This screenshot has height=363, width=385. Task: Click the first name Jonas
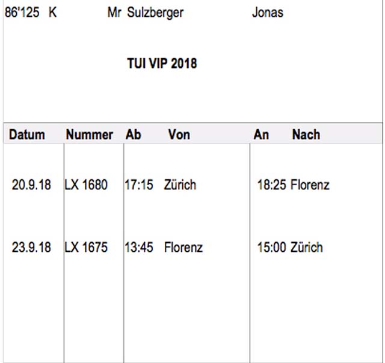[x=268, y=13]
